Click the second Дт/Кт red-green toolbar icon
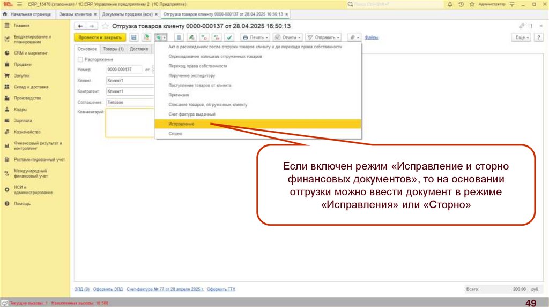 pos(217,37)
